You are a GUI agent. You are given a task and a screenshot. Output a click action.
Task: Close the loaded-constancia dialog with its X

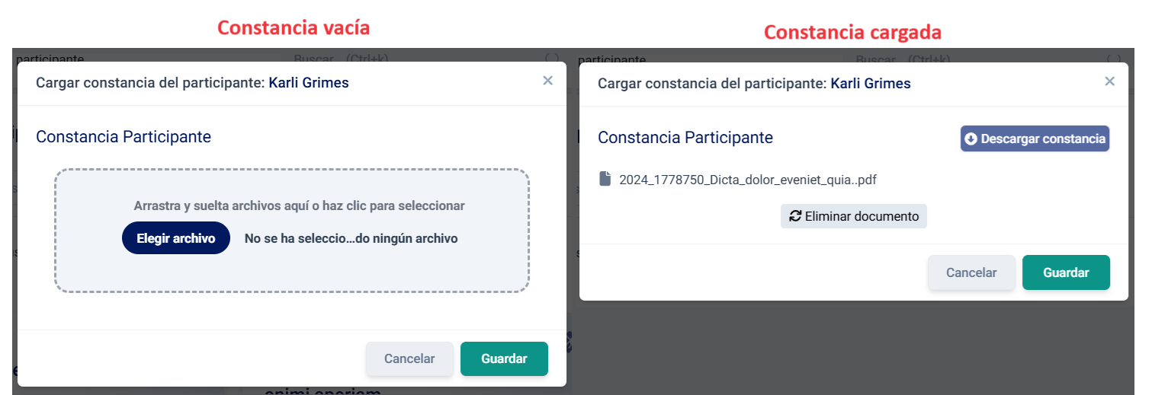1109,81
